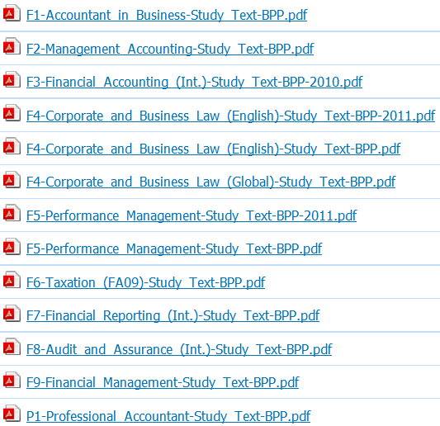440x426 pixels.
Task: Click PDF icon for F5-Performance Management 2011
Action: (12, 213)
